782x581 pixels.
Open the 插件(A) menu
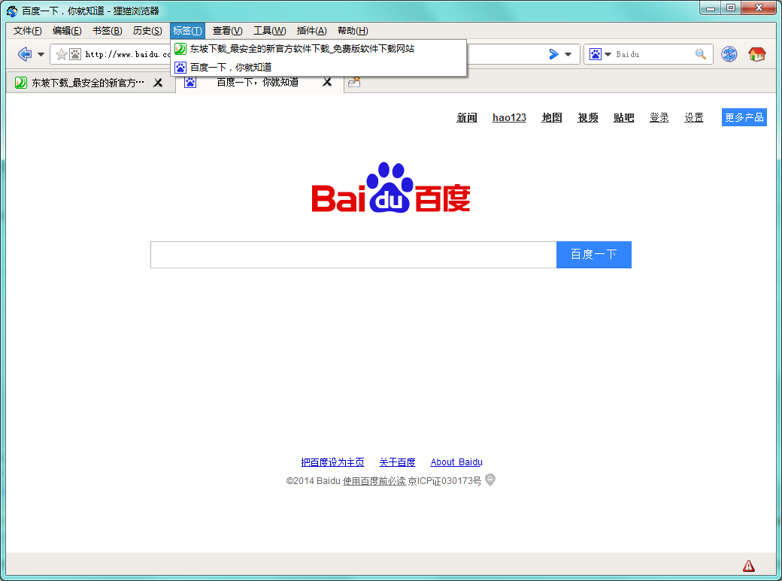coord(312,31)
